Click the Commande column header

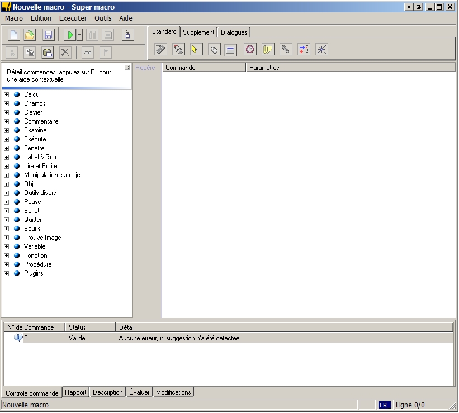pyautogui.click(x=204, y=68)
